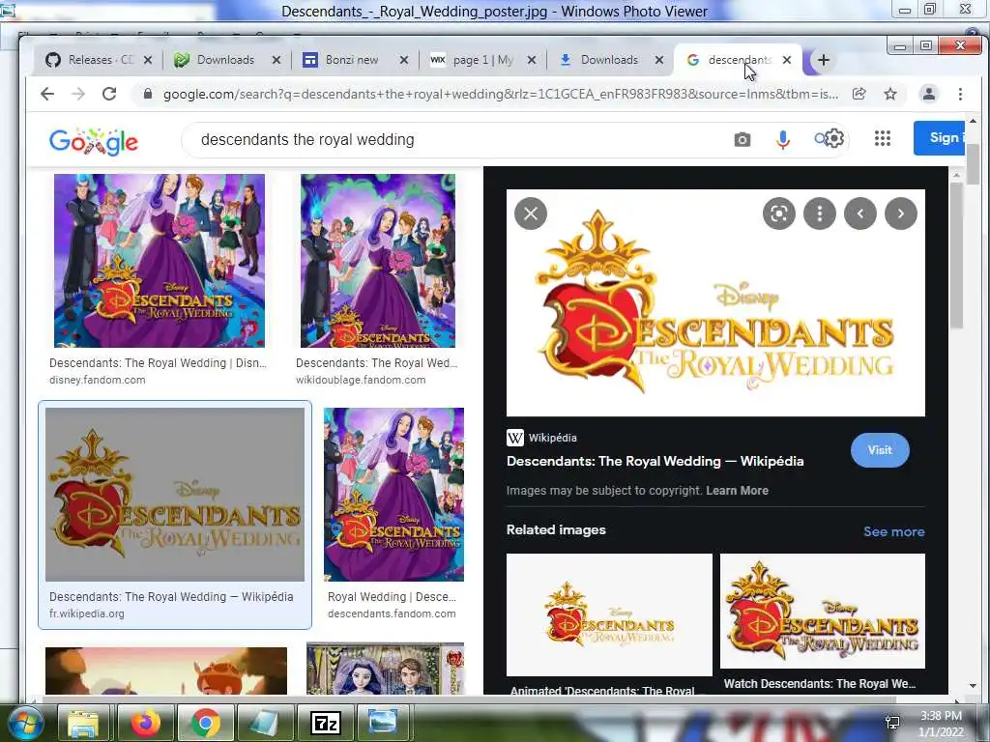
Task: Open wikidoublage.fandom.com poster result
Action: click(378, 261)
